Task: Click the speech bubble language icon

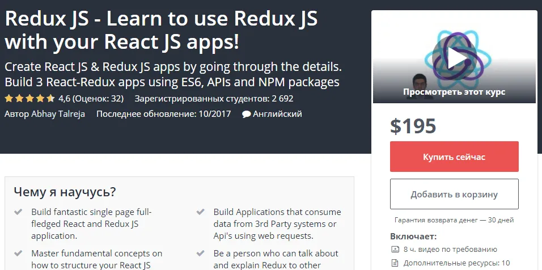Action: (x=247, y=114)
